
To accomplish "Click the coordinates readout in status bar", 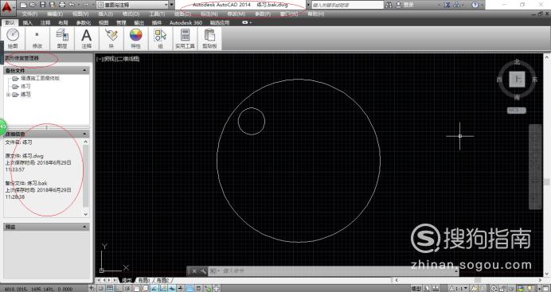I will pos(39,289).
